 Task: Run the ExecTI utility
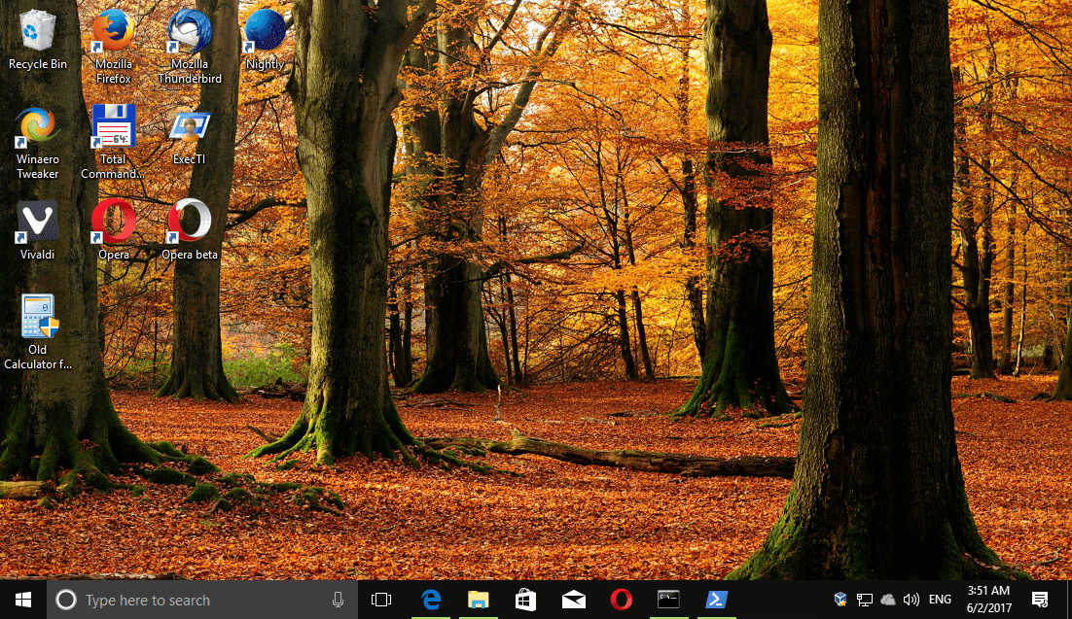189,126
